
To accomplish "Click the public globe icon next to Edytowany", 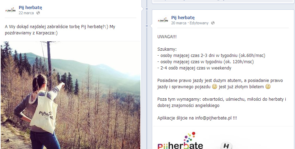I will (x=213, y=23).
